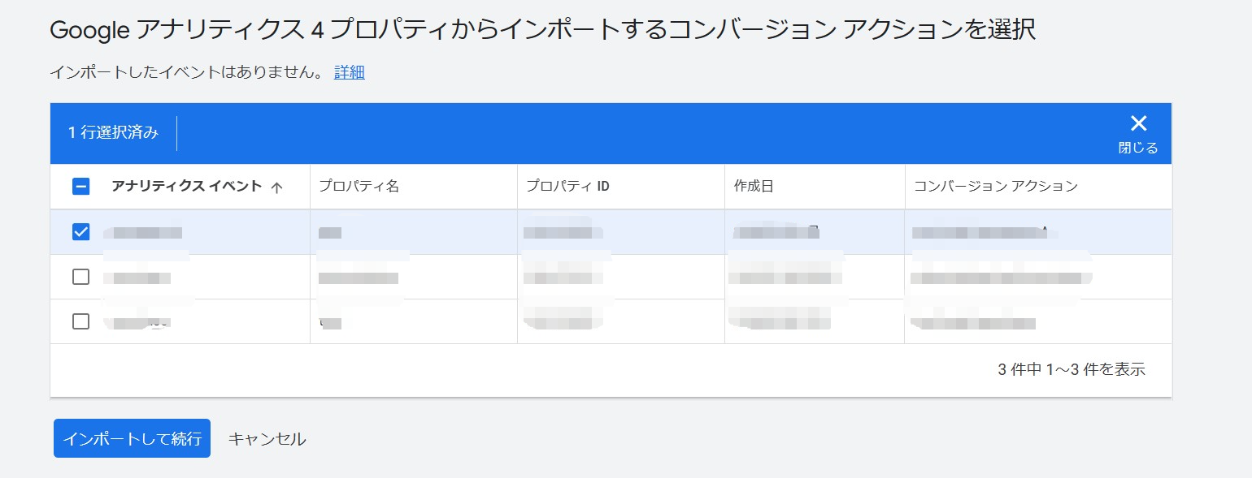Open the 詳細 link for imported events
1252x478 pixels.
350,72
